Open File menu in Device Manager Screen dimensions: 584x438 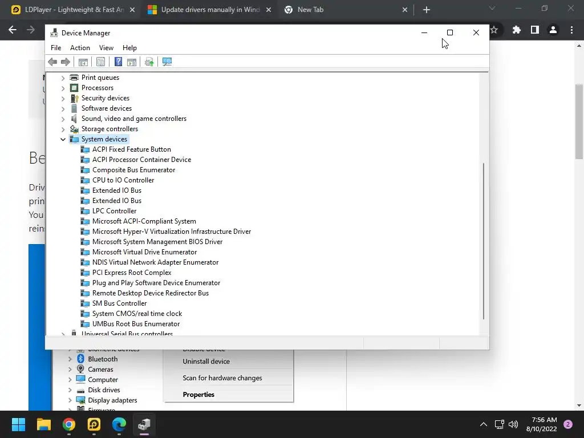coord(56,48)
